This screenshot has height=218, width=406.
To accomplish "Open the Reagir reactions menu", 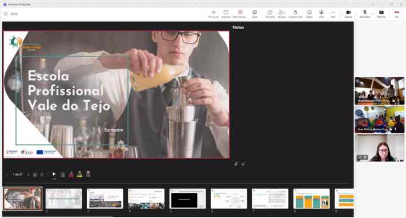I will [309, 14].
